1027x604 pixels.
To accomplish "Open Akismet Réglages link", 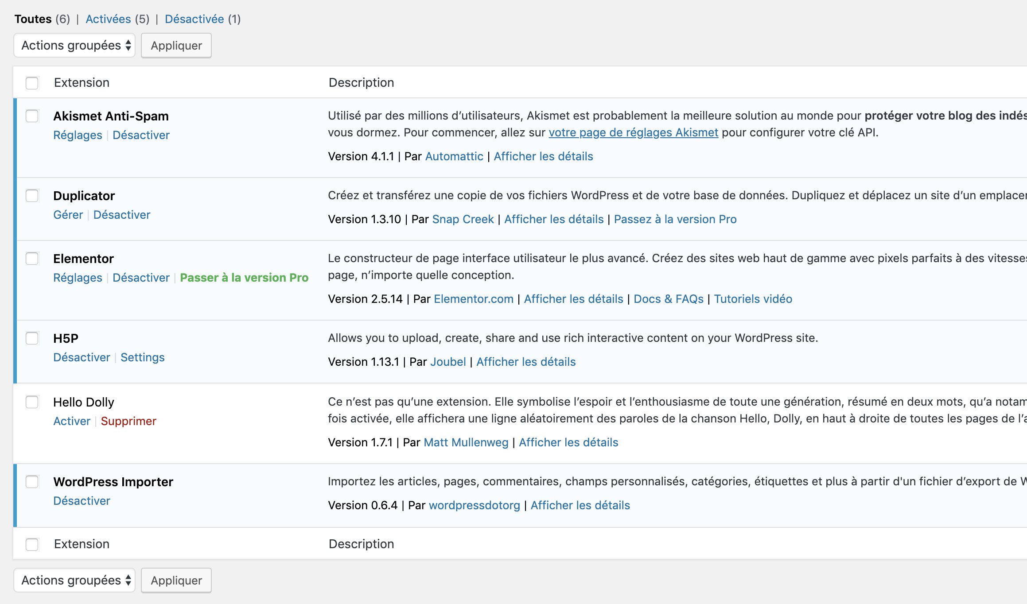I will point(78,135).
